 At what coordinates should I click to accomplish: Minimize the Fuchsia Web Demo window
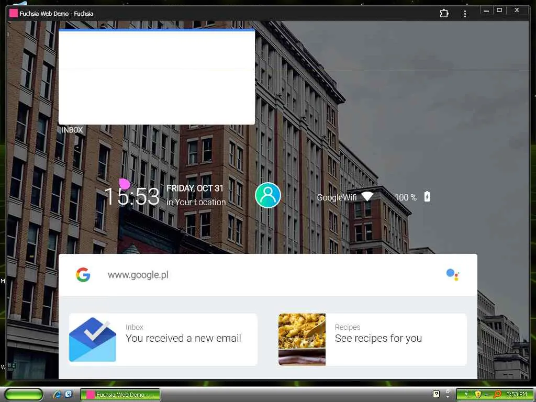[x=486, y=10]
